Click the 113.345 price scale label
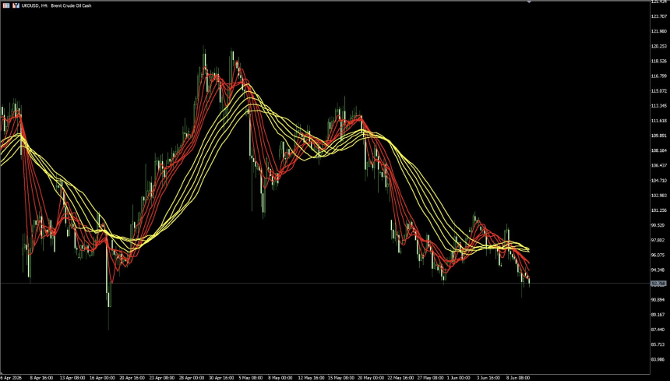Viewport: 670px width, 381px height. coord(659,106)
